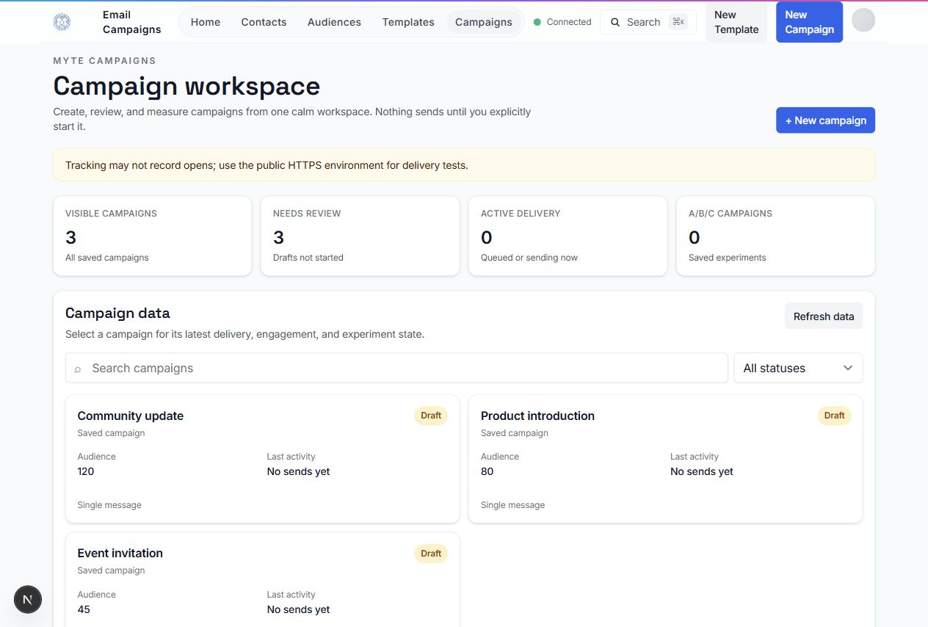The height and width of the screenshot is (627, 928).
Task: Click the Draft badge on Product introduction
Action: [834, 416]
